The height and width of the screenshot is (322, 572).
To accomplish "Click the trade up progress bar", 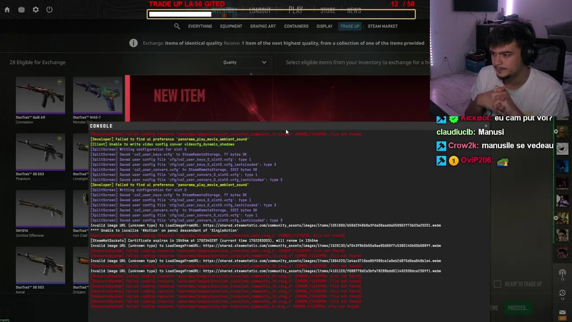I will (281, 14).
